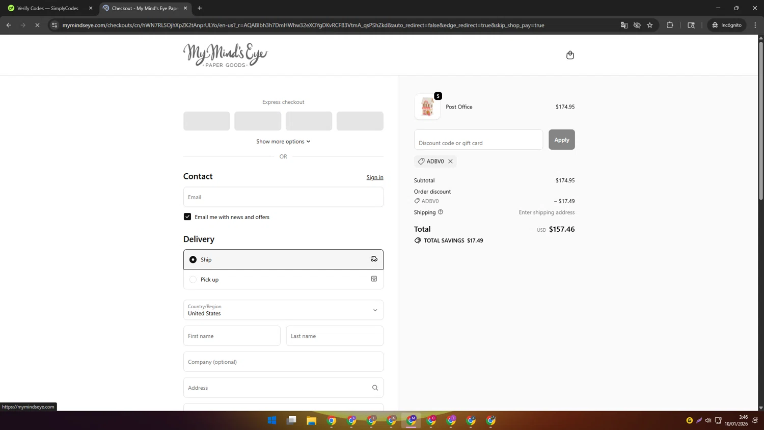Click the Enter shipping address text
Image resolution: width=764 pixels, height=430 pixels.
click(547, 212)
